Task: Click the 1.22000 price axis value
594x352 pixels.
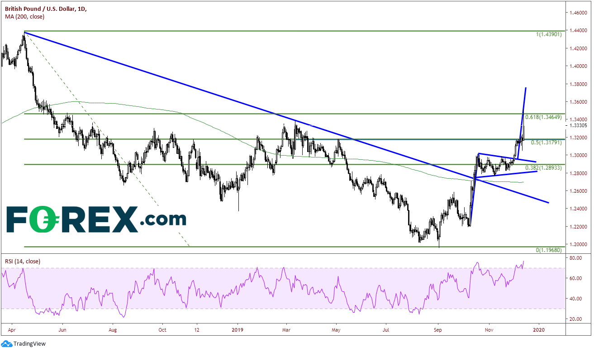Action: coord(578,227)
